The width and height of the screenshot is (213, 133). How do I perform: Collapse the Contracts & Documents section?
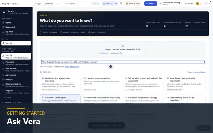click(x=29, y=50)
